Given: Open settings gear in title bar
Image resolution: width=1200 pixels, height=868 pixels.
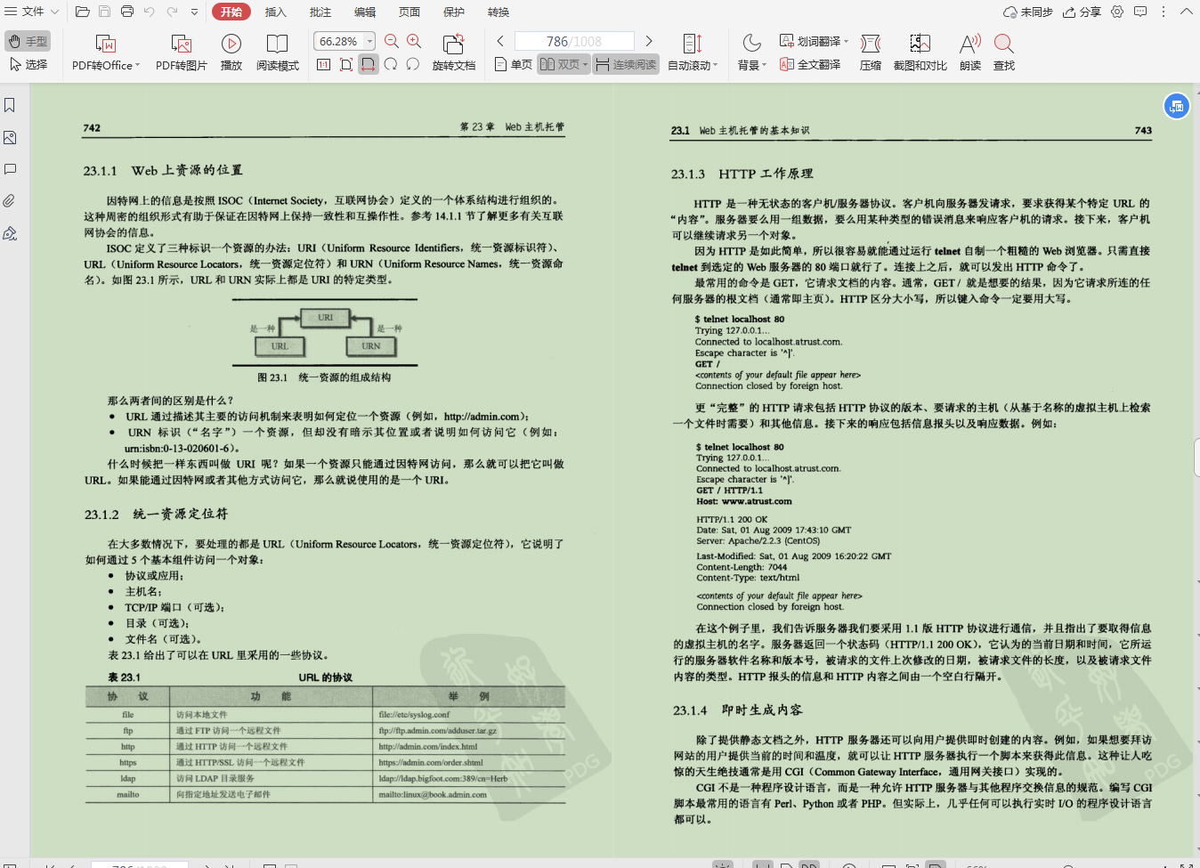Looking at the screenshot, I should tap(1117, 12).
